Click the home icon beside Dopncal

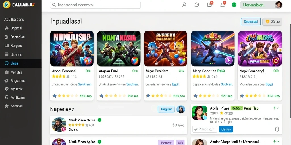[x=7, y=28]
